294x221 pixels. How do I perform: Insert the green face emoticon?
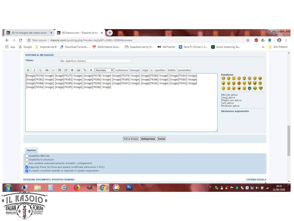click(x=250, y=88)
